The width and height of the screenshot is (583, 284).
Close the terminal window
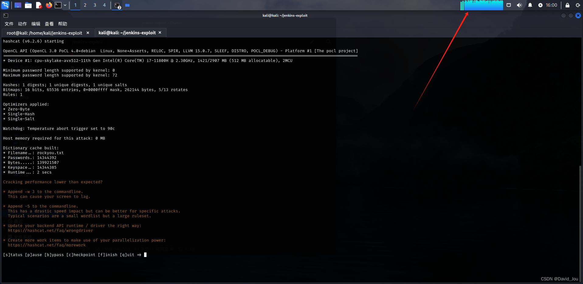(x=578, y=15)
